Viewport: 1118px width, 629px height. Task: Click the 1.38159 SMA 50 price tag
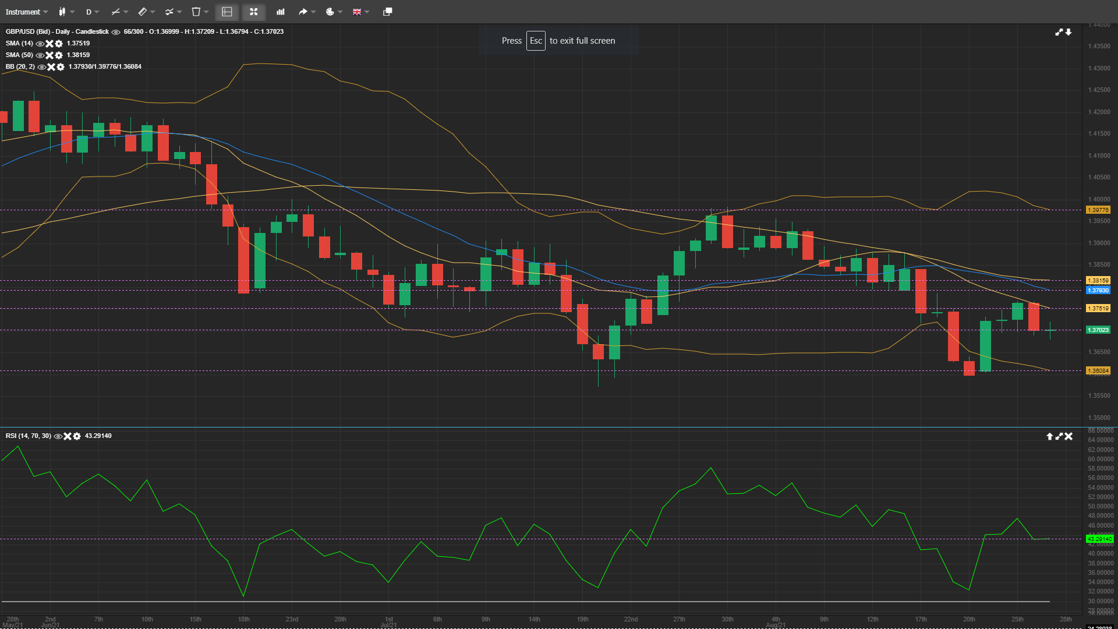pos(1099,281)
